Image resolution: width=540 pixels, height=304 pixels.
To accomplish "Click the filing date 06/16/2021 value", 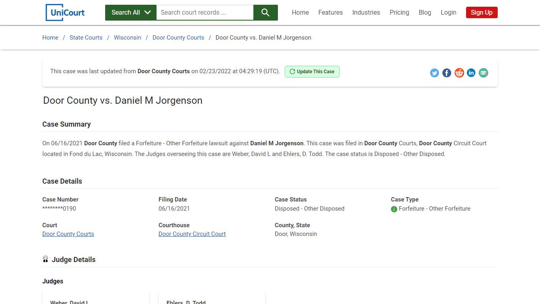I will pyautogui.click(x=174, y=209).
